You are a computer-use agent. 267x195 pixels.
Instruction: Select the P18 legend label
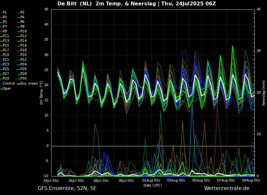click(24, 50)
